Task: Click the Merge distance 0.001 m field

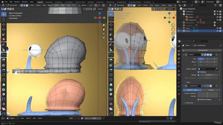Action: pyautogui.click(x=209, y=75)
